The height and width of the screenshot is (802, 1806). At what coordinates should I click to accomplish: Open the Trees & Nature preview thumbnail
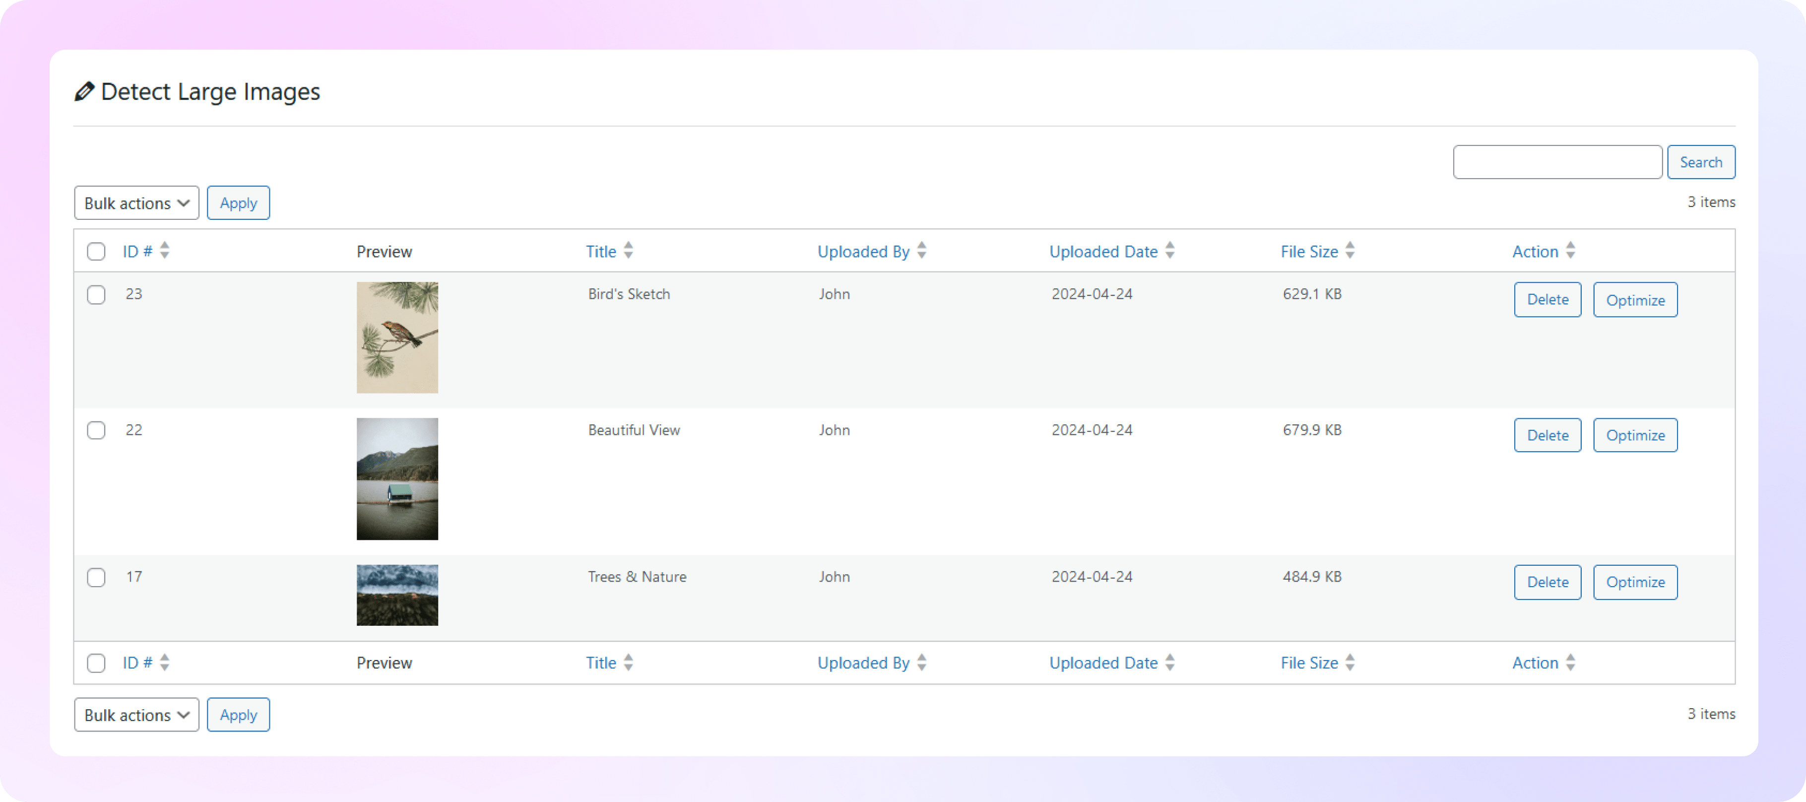pos(397,595)
